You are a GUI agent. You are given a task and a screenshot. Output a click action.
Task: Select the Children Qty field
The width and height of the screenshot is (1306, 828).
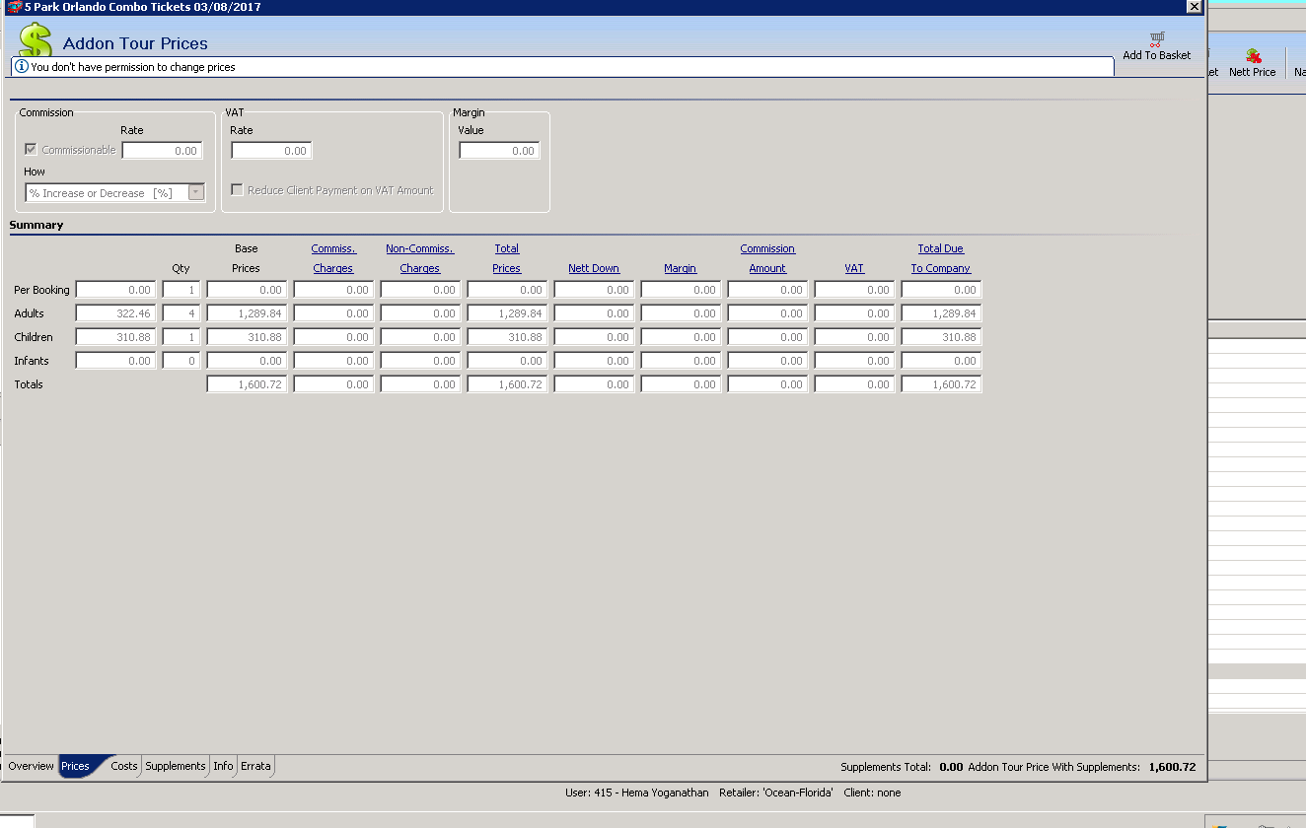181,337
